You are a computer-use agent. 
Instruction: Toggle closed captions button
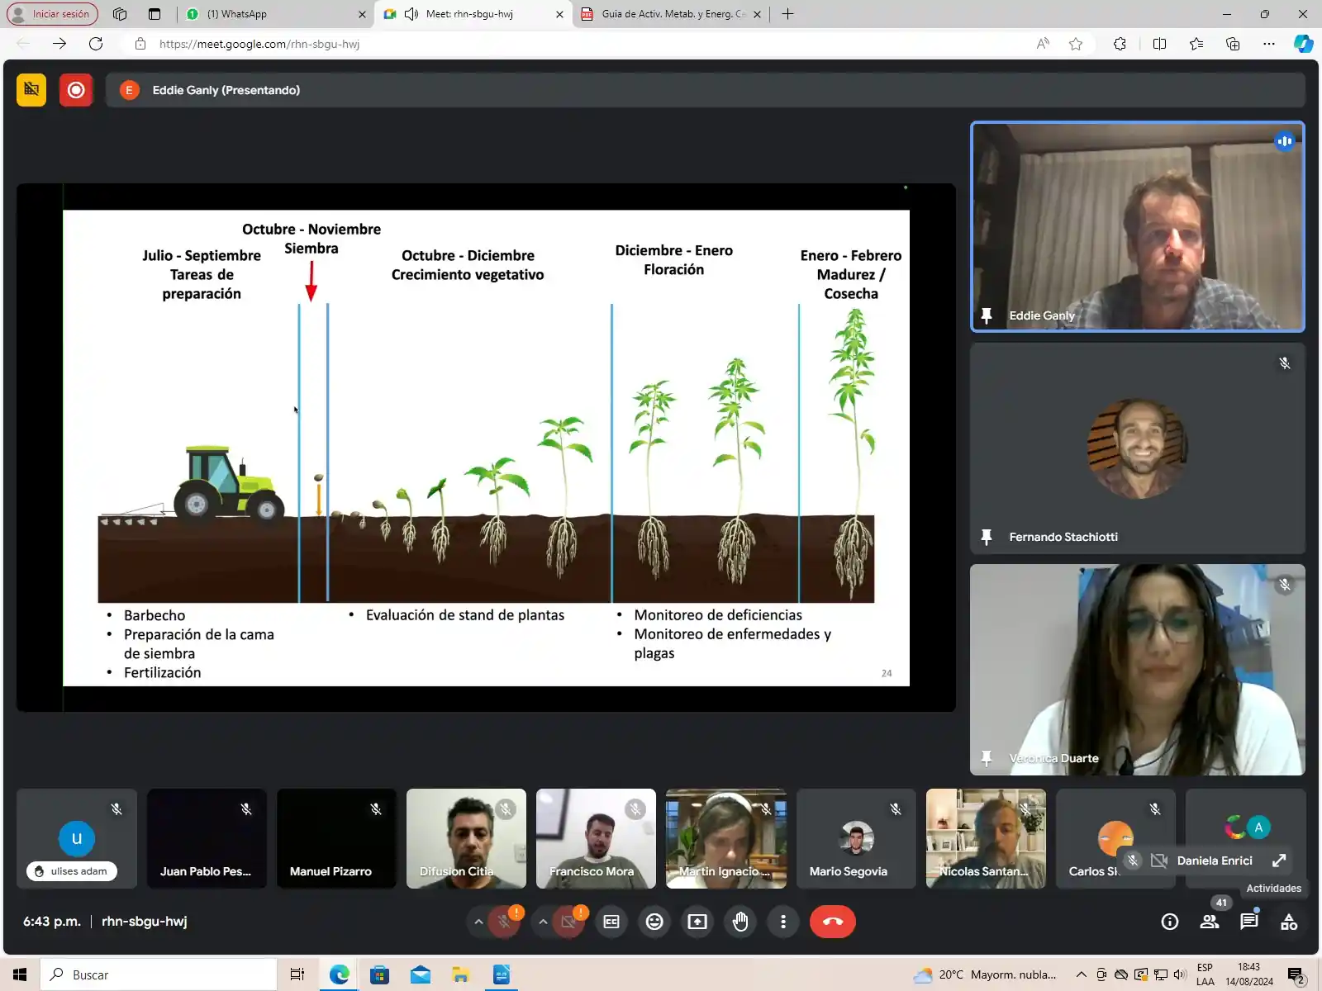611,922
